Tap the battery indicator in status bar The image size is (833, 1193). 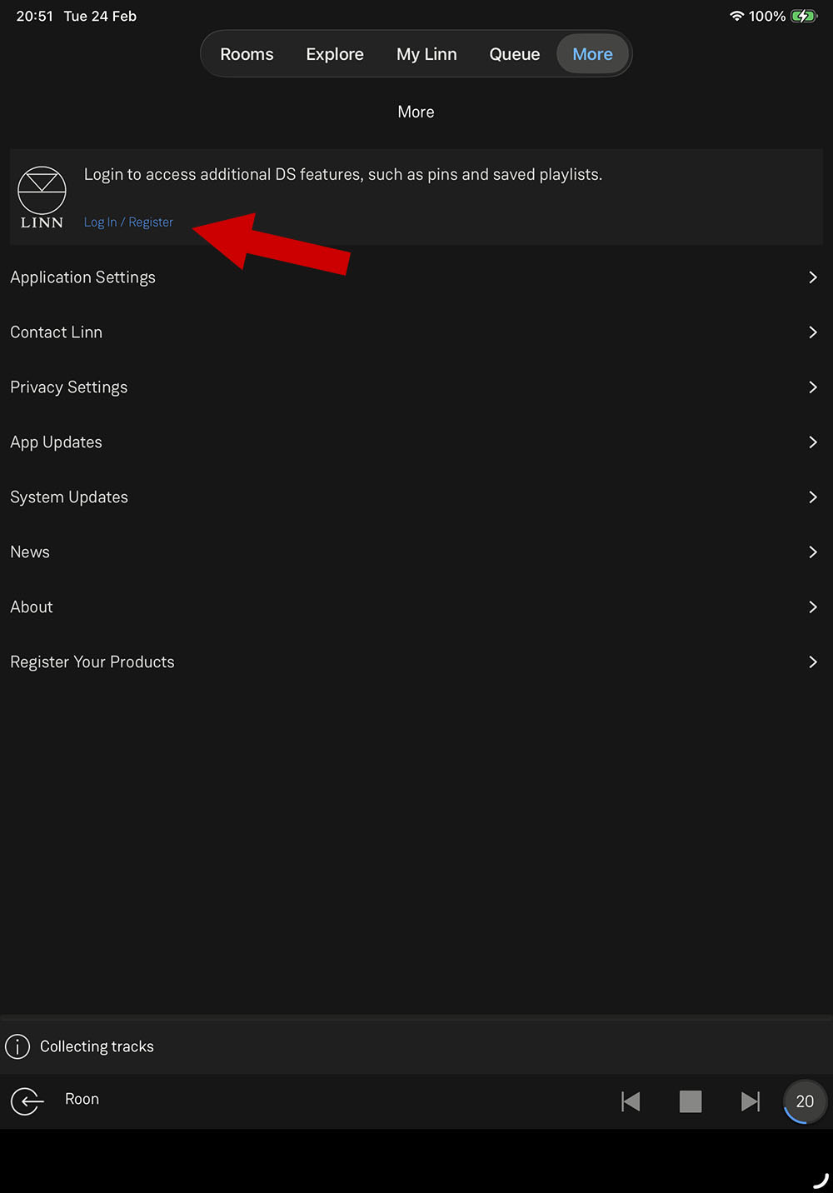tap(804, 16)
